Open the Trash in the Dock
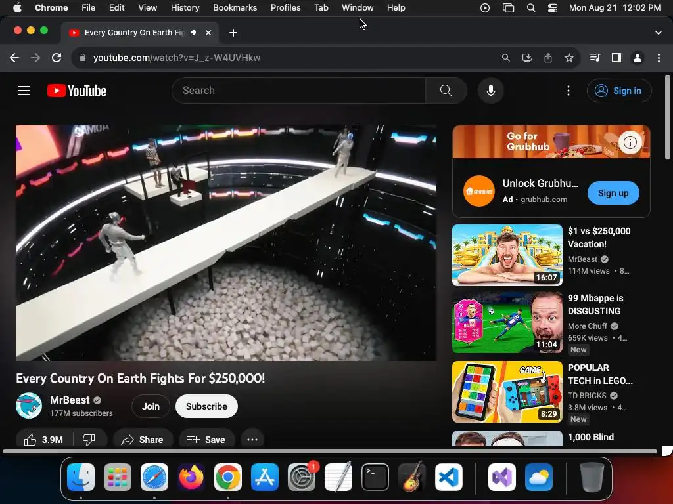Viewport: 673px width, 504px height. tap(592, 477)
